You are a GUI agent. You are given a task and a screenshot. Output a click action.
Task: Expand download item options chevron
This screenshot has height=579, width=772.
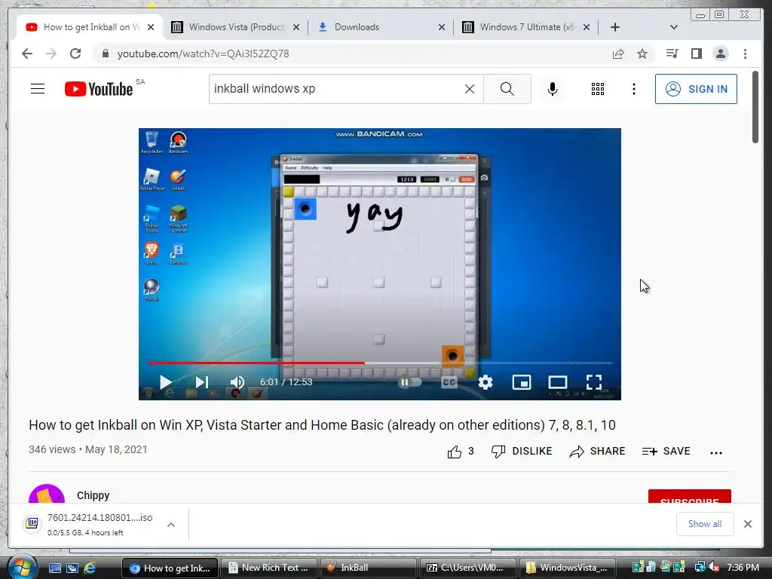[171, 525]
